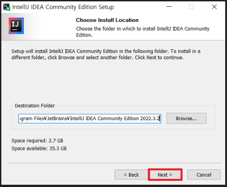The image size is (227, 187).
Task: Open the folder picker via Browse...
Action: pyautogui.click(x=186, y=118)
